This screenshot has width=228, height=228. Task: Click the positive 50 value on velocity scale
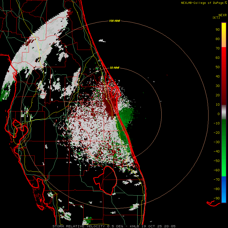[218, 67]
